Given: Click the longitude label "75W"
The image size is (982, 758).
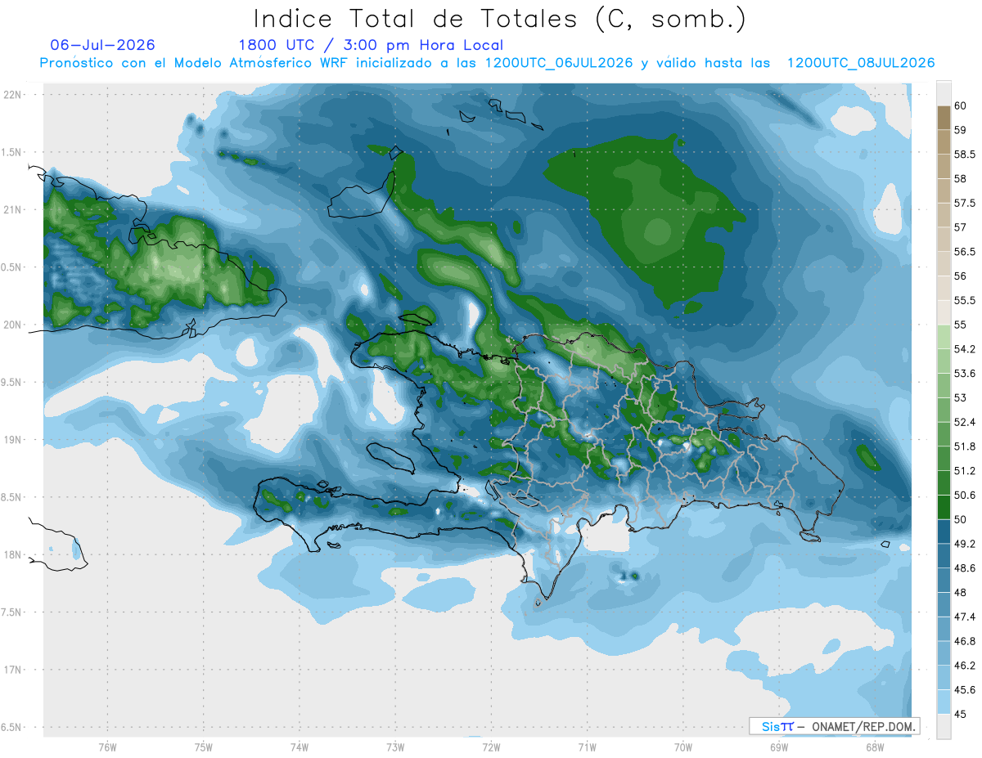Looking at the screenshot, I should 204,747.
